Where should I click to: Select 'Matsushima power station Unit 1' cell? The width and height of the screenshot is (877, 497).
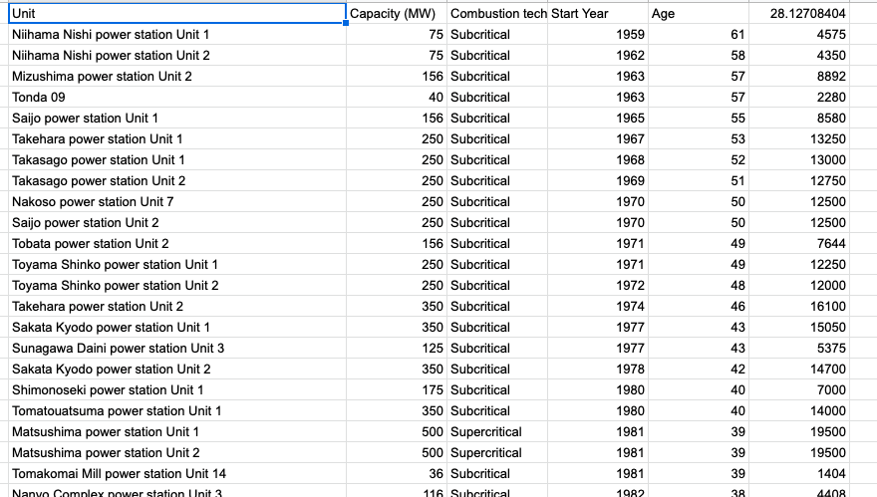pyautogui.click(x=177, y=431)
